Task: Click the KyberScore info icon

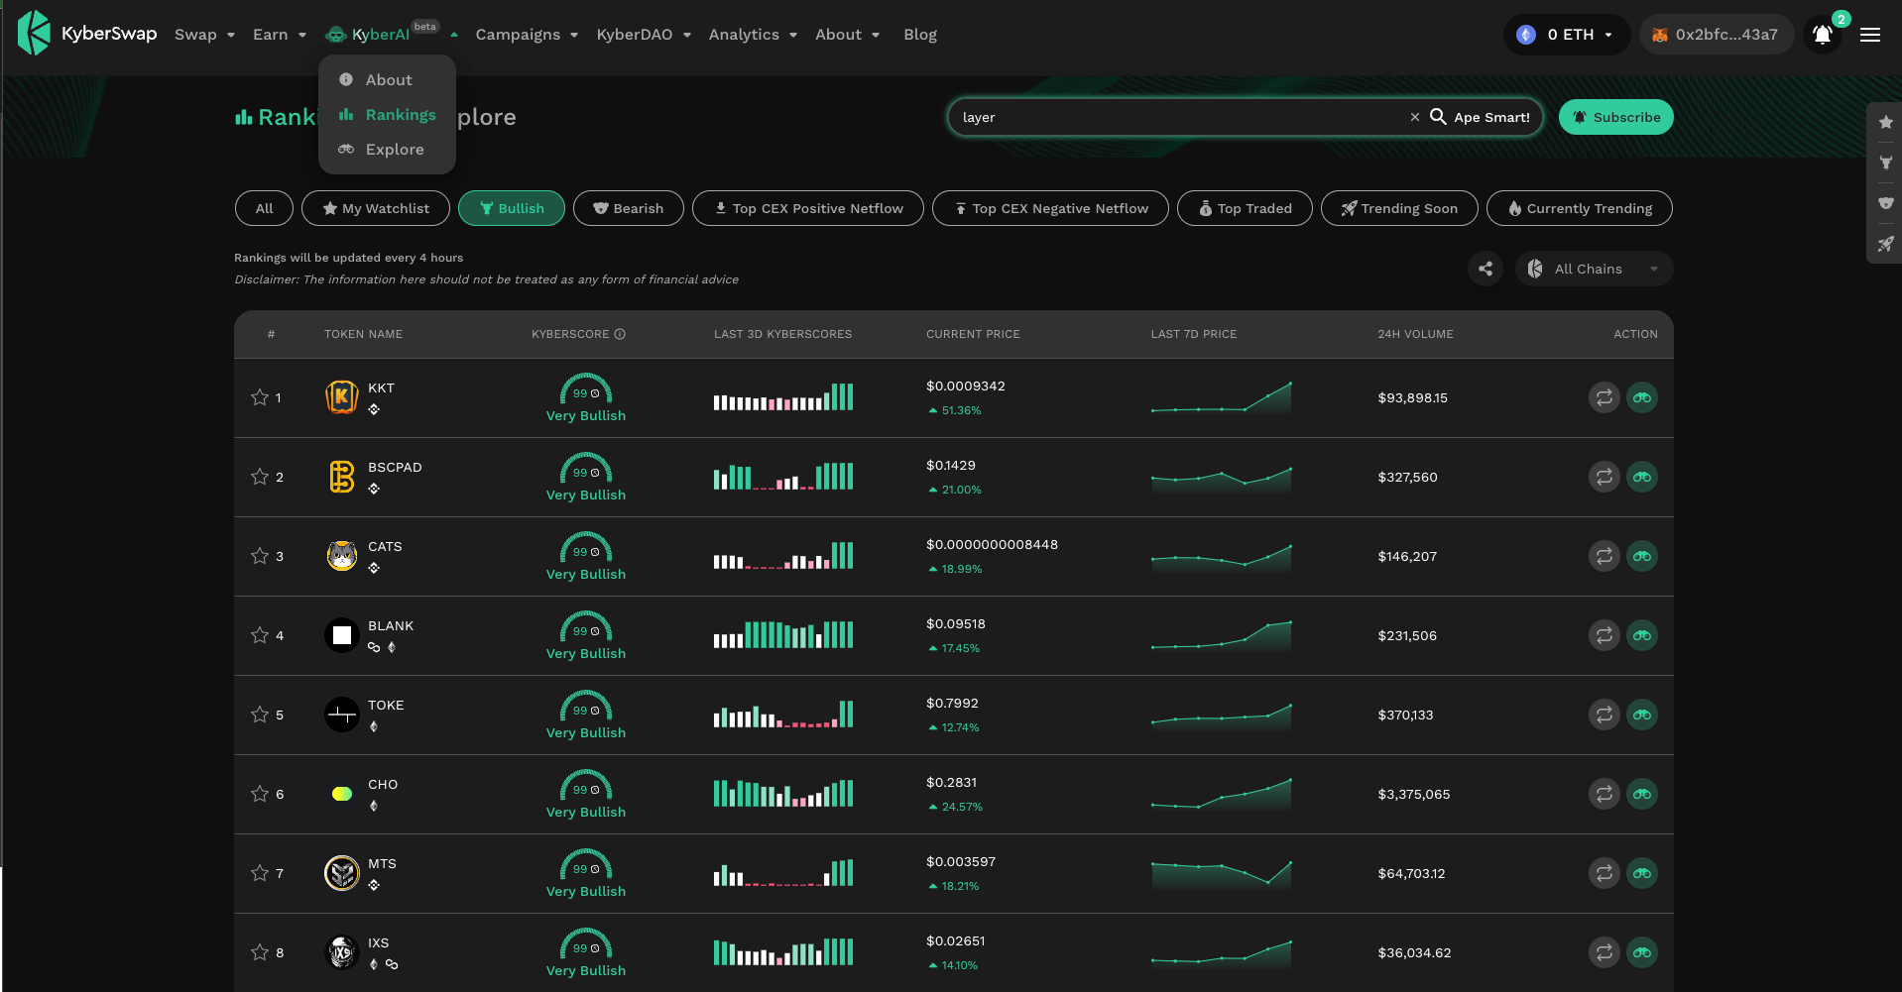Action: [x=620, y=334]
